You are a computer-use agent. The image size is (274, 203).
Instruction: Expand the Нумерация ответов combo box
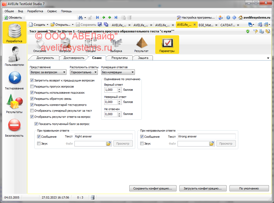coord(118,72)
